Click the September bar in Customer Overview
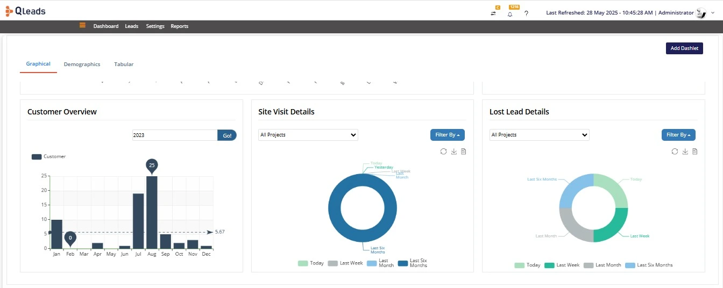Screen dimensions: 723x288 pos(165,241)
